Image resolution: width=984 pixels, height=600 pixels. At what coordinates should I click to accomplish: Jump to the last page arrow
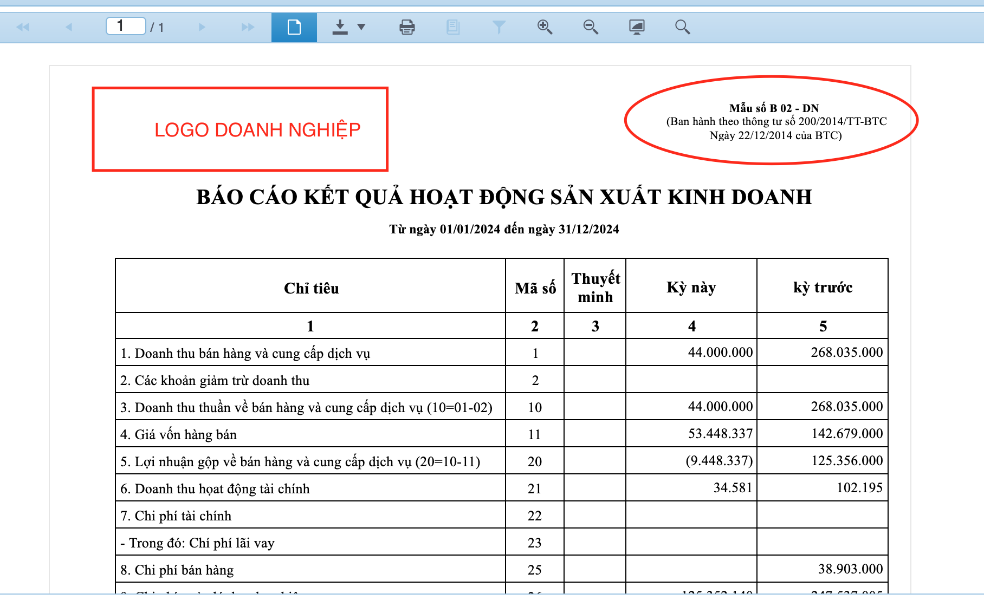click(x=248, y=27)
